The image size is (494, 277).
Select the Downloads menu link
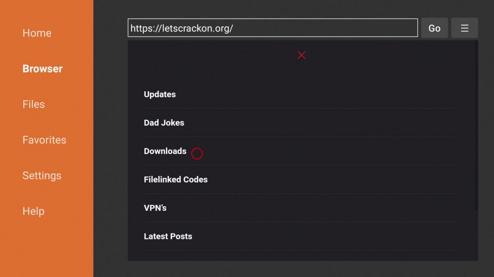pos(165,151)
